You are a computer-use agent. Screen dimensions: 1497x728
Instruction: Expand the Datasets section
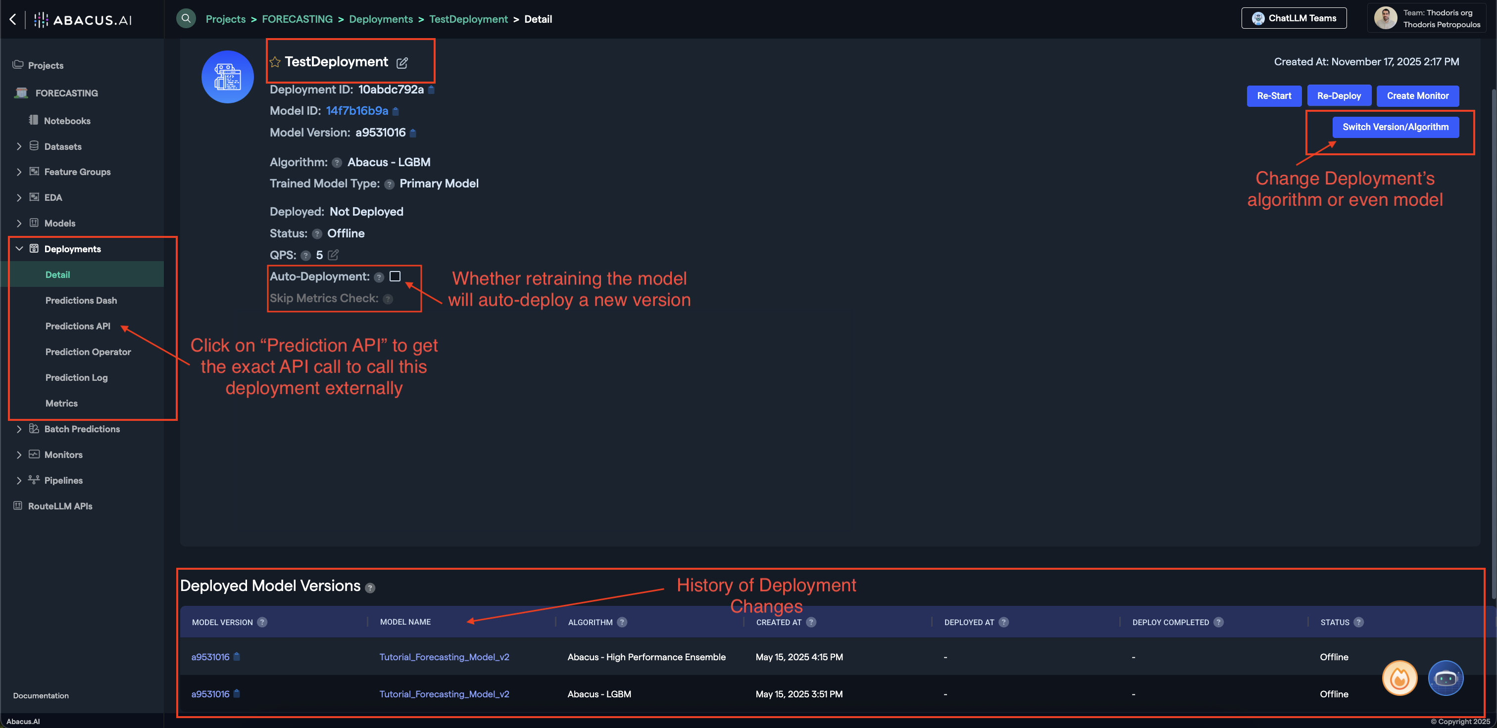coord(19,146)
